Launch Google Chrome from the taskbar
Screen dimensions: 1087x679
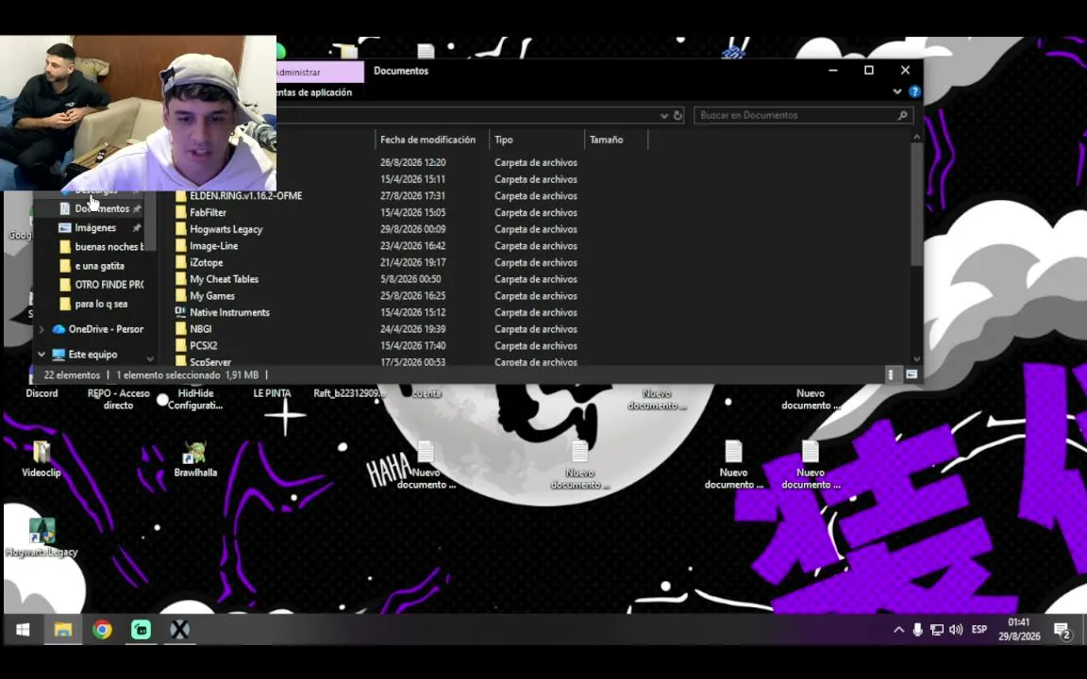102,630
